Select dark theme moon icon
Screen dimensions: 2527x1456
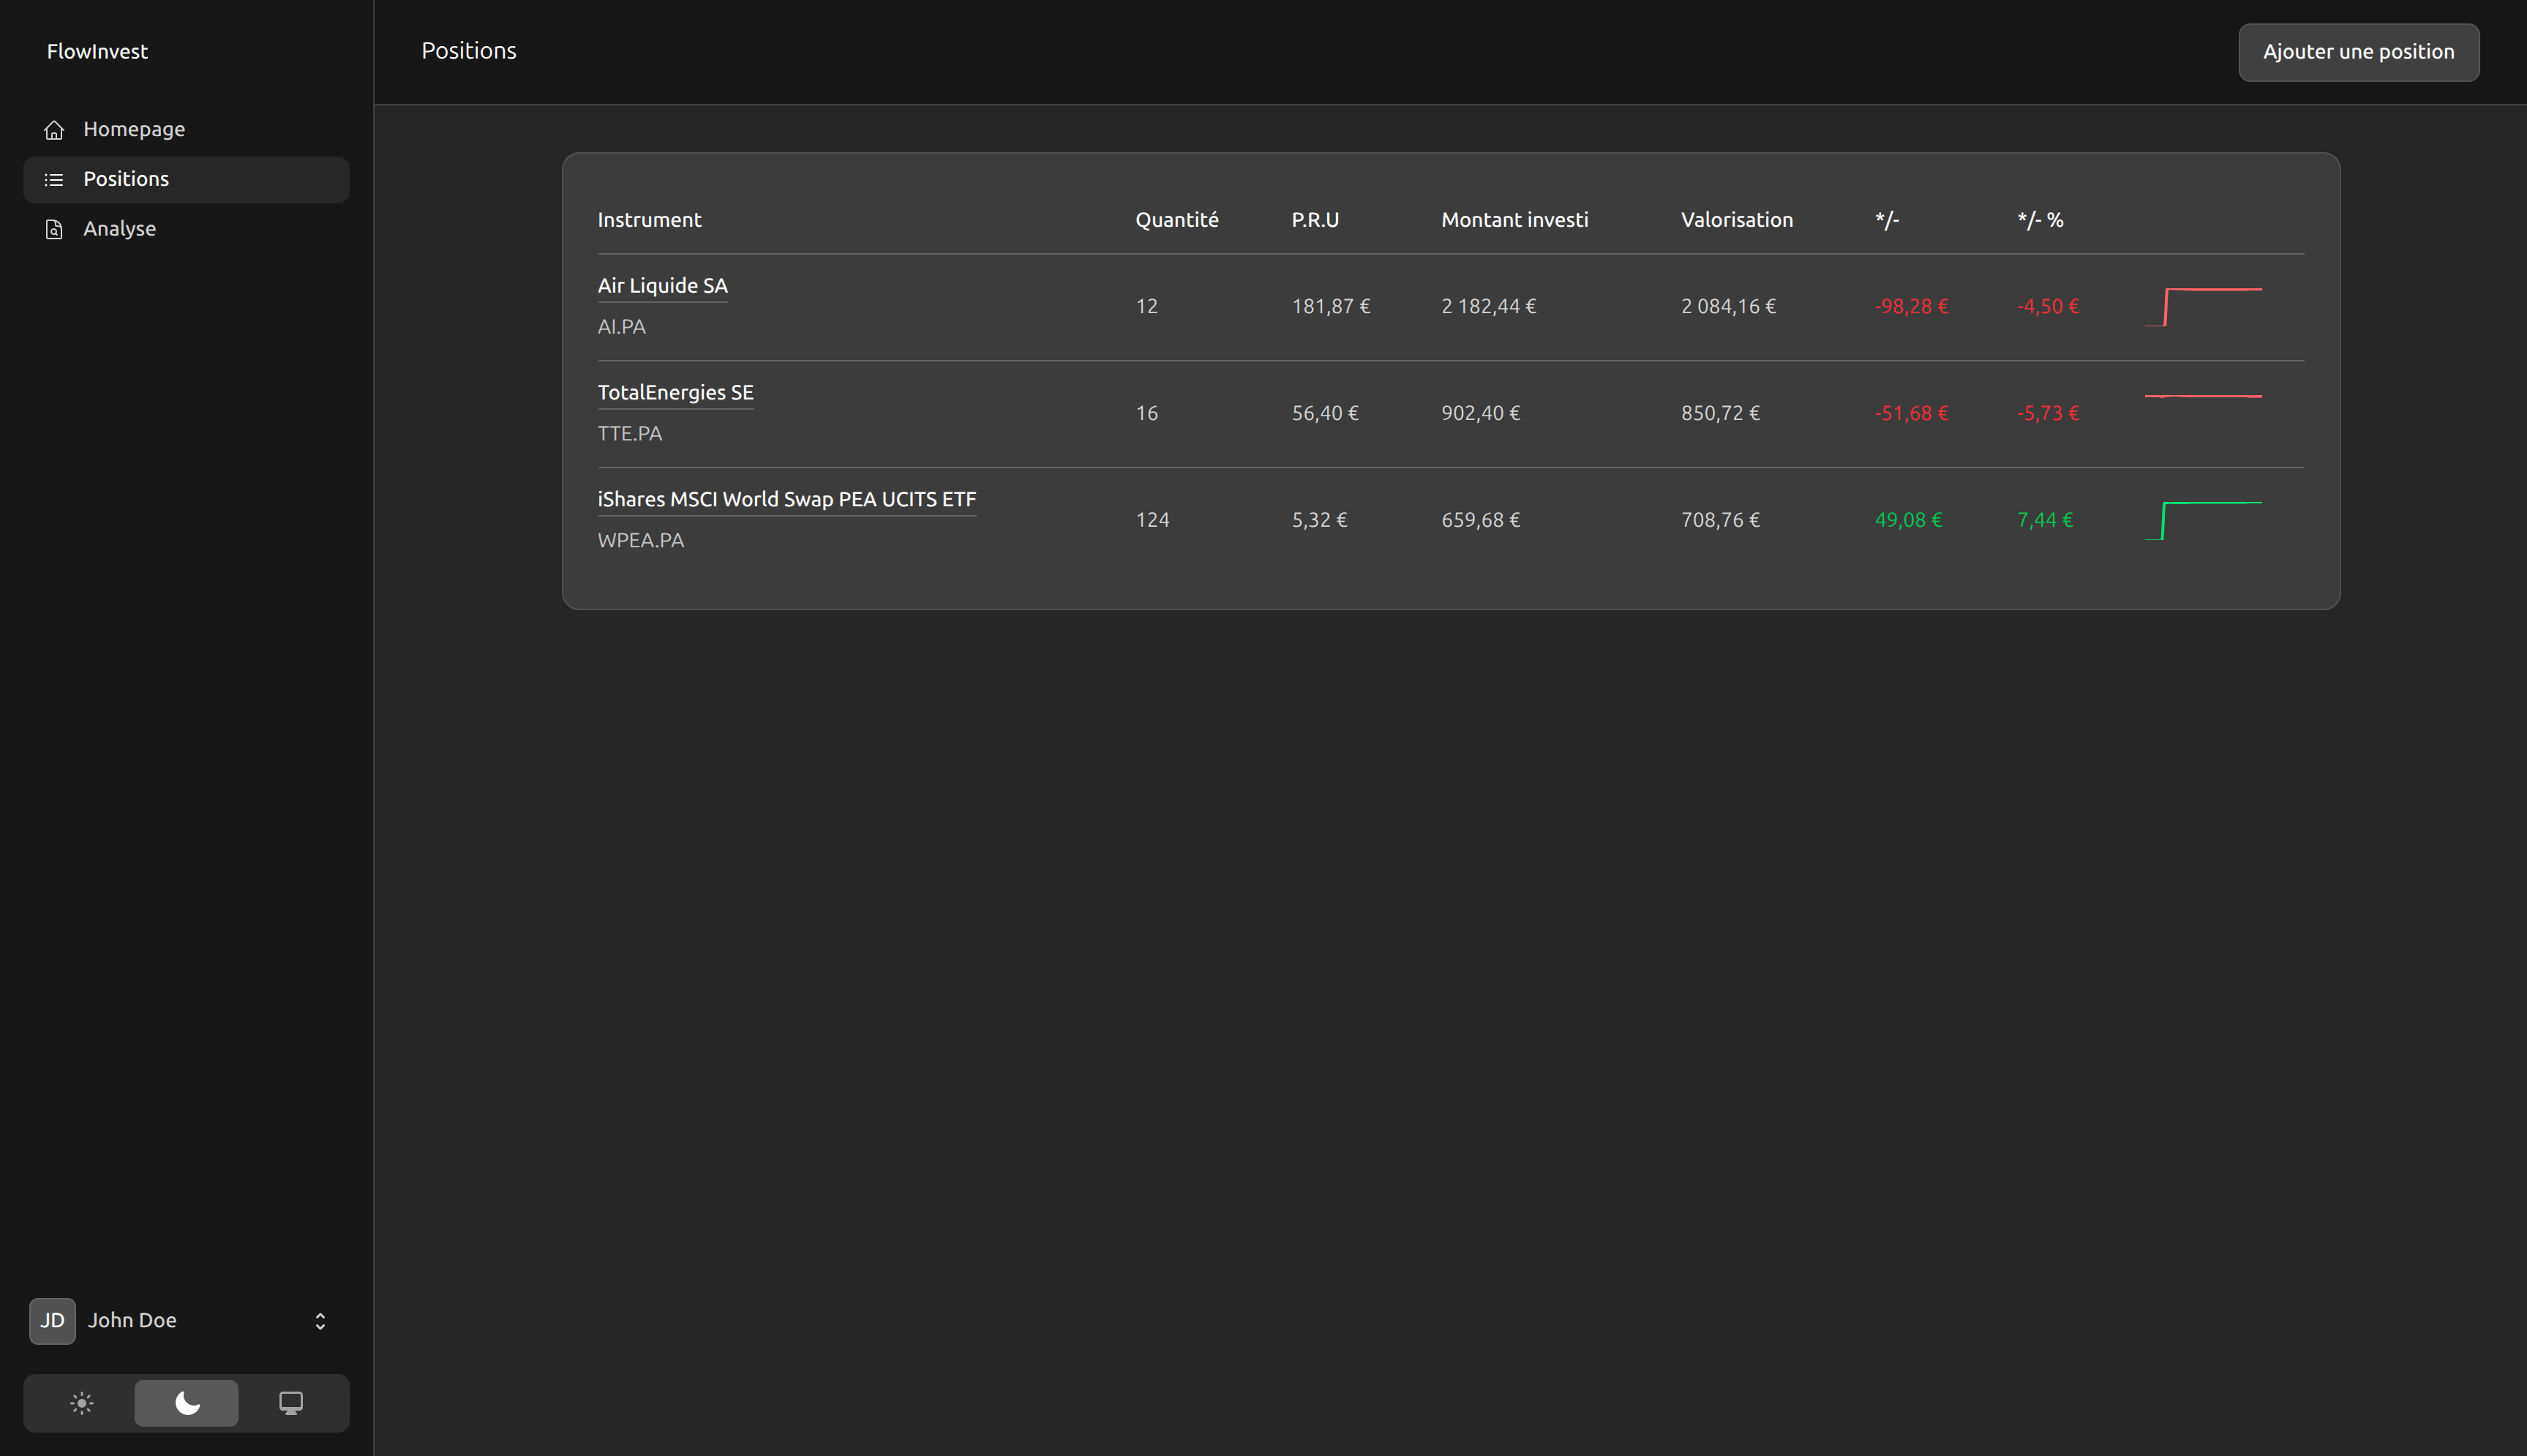[187, 1403]
